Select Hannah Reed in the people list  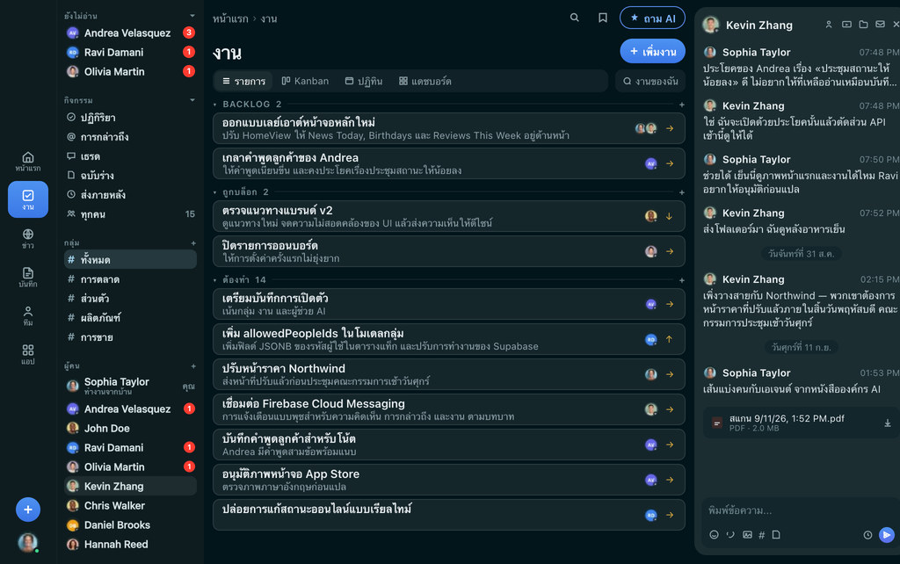(130, 544)
